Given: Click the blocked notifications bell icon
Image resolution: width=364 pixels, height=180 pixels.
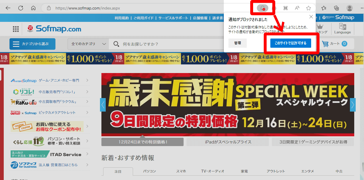Looking at the screenshot, I should point(262,8).
